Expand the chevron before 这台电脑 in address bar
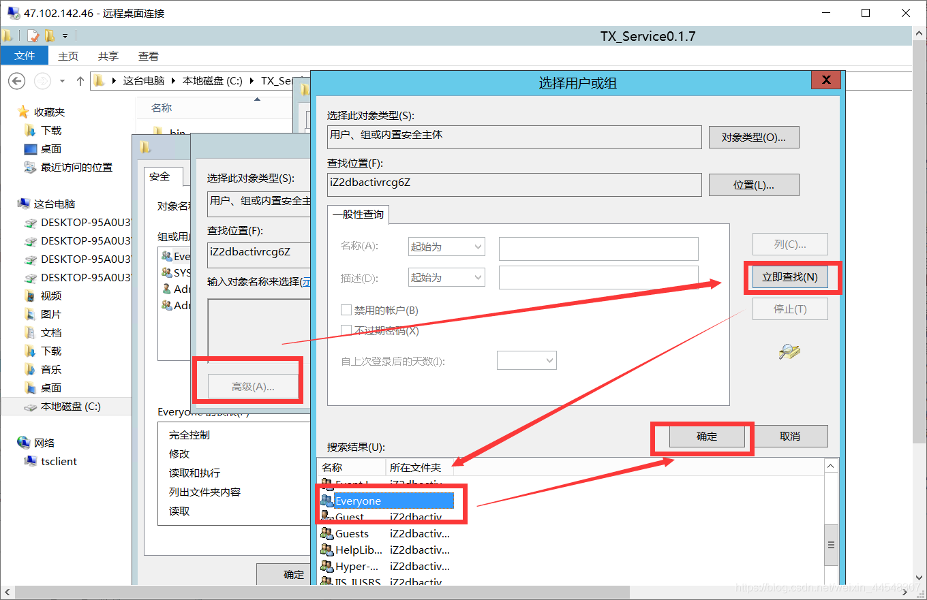The image size is (927, 600). point(114,81)
